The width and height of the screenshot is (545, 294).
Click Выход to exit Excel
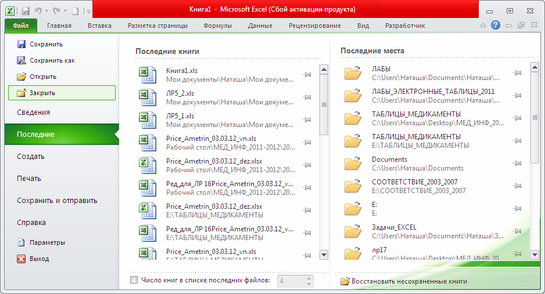pos(33,259)
